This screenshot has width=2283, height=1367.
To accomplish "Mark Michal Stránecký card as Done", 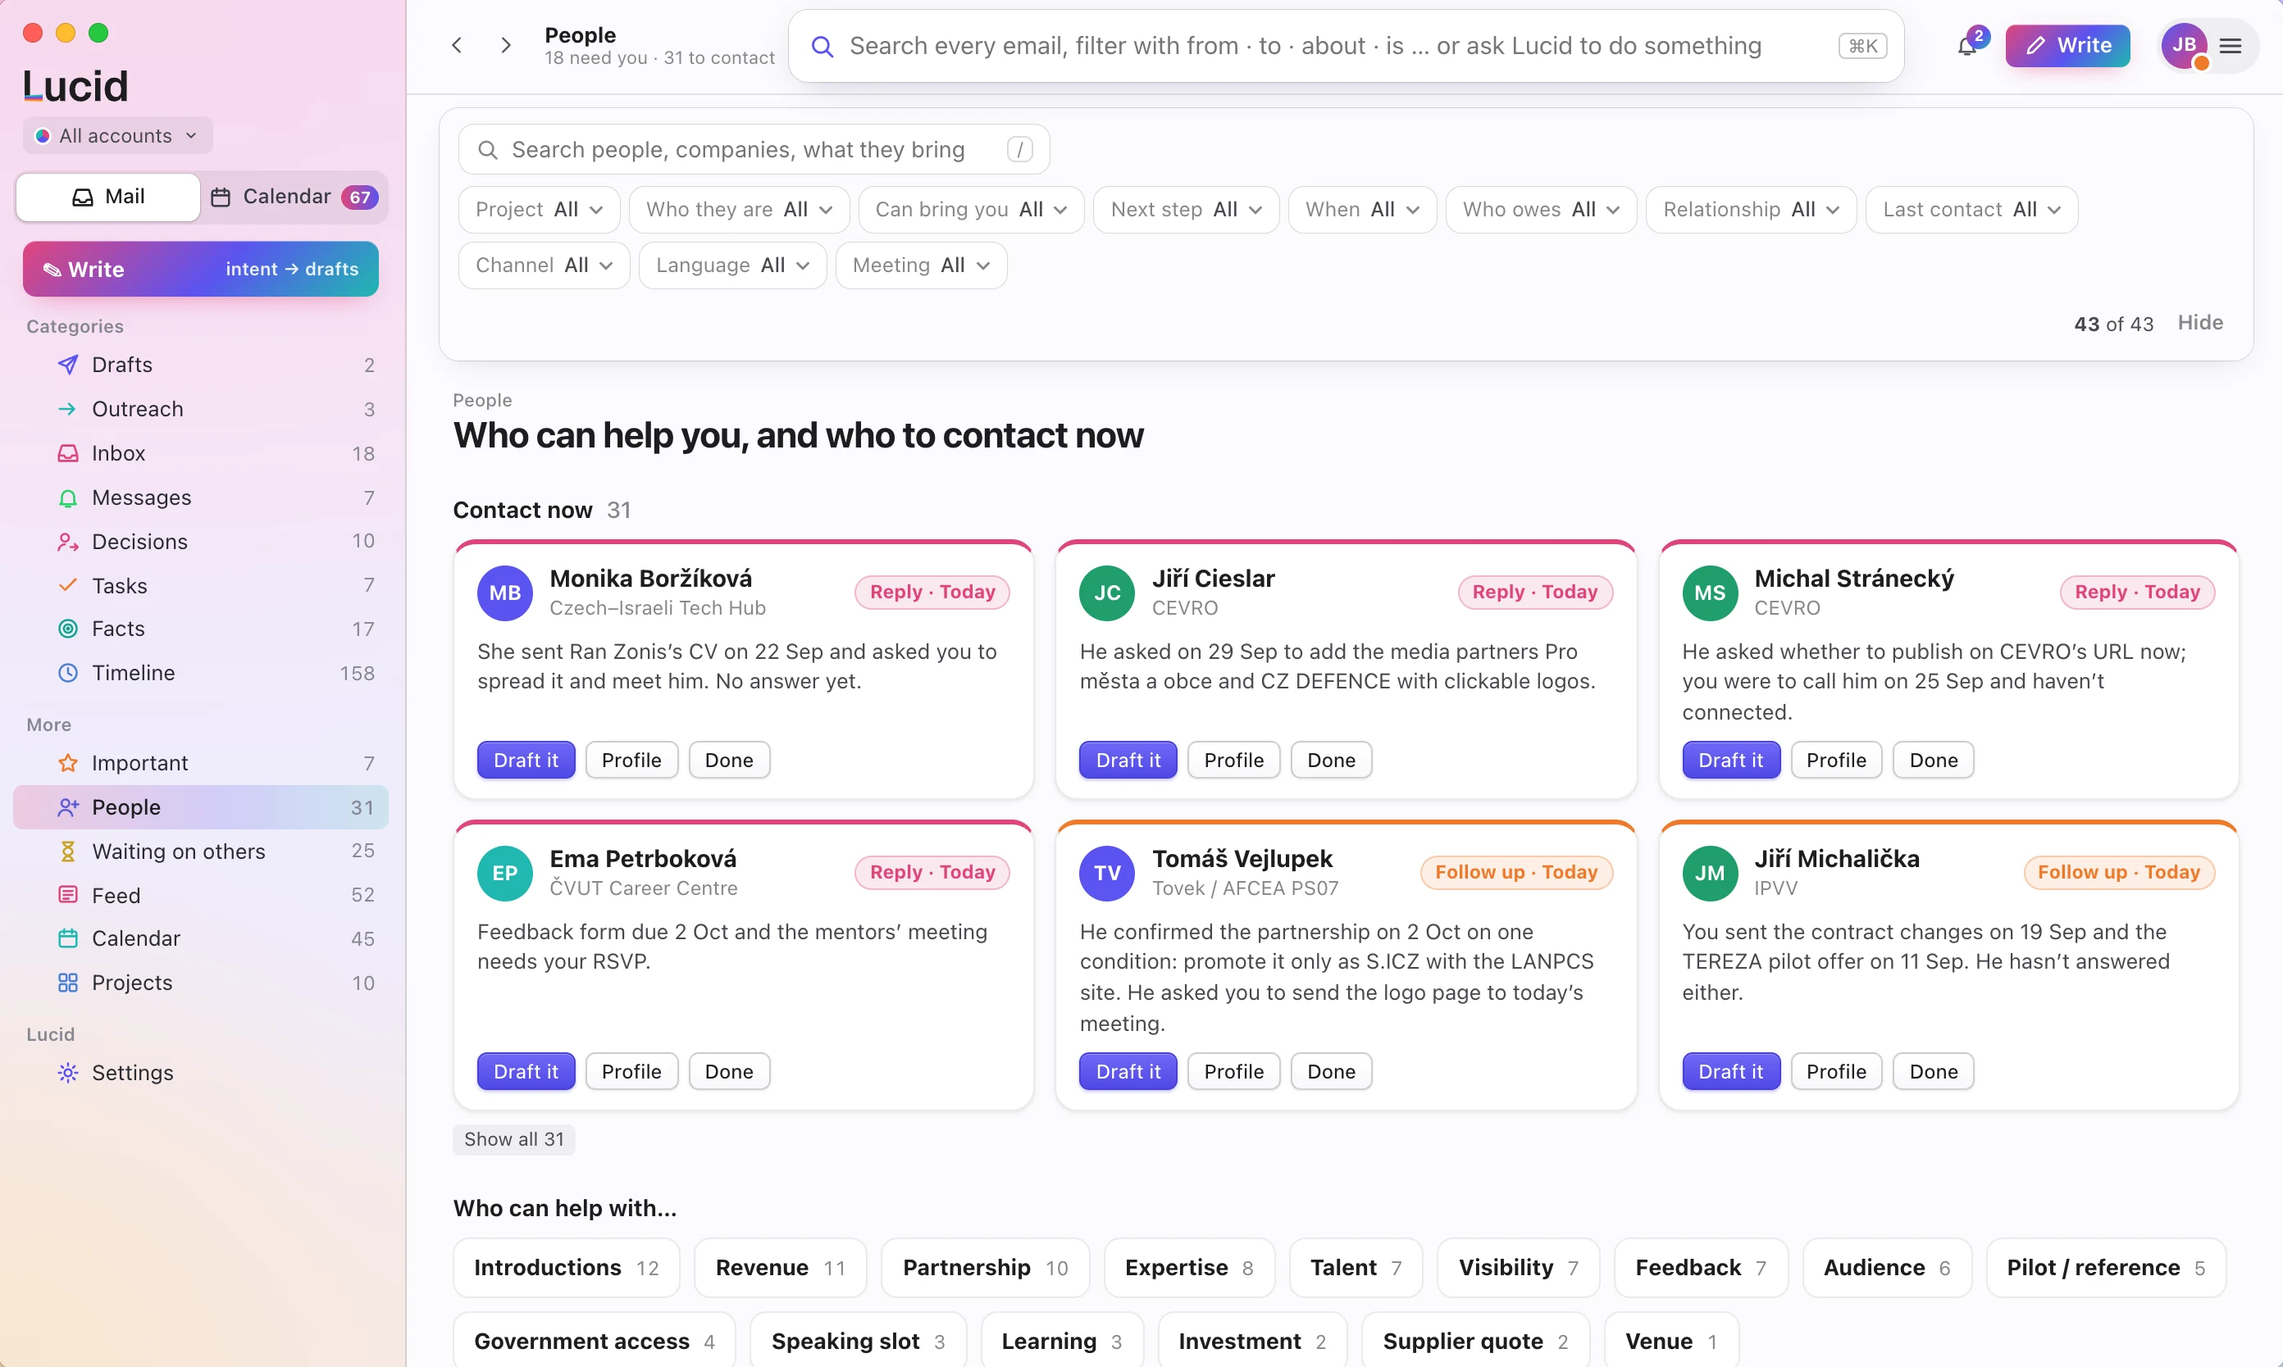I will coord(1933,760).
